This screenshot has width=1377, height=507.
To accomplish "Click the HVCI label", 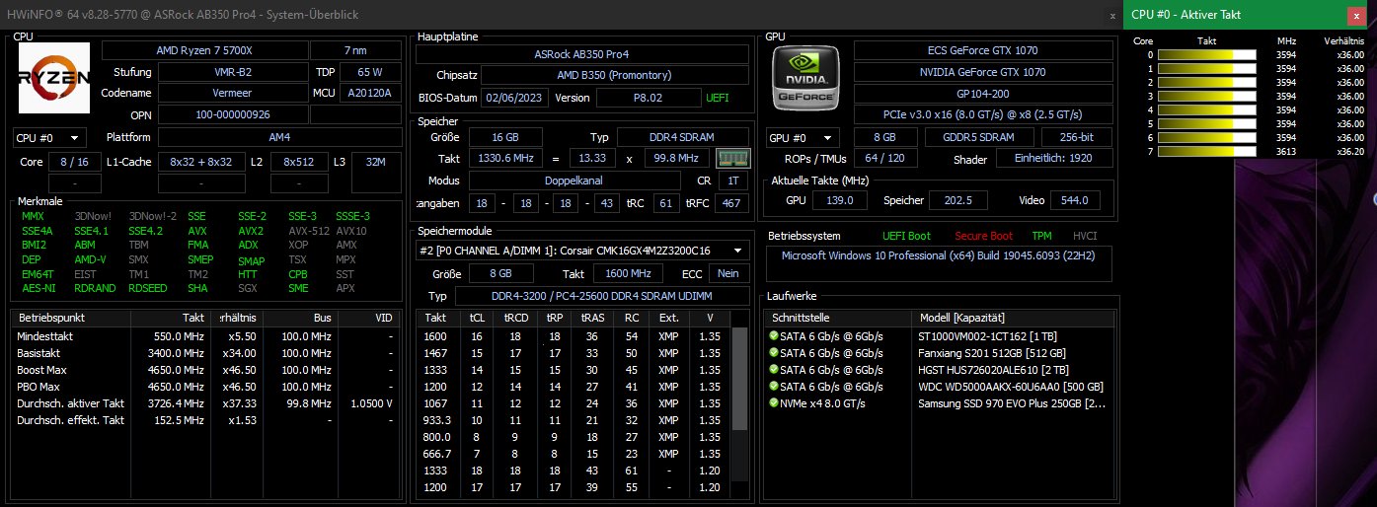I will coord(1085,236).
